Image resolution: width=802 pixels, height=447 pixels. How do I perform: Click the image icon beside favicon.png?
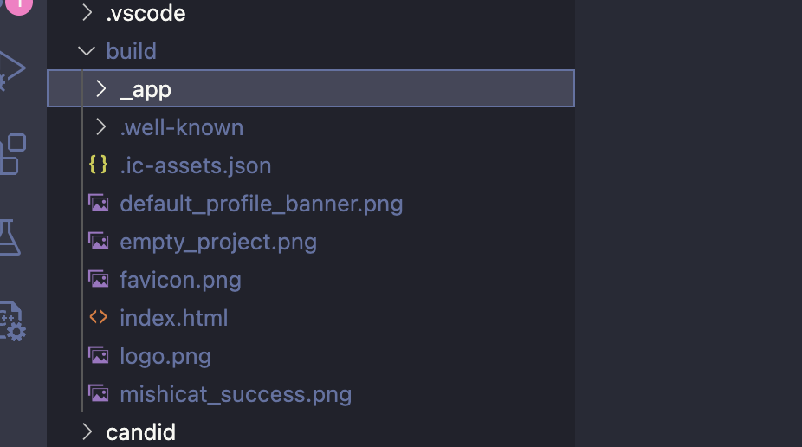(99, 280)
